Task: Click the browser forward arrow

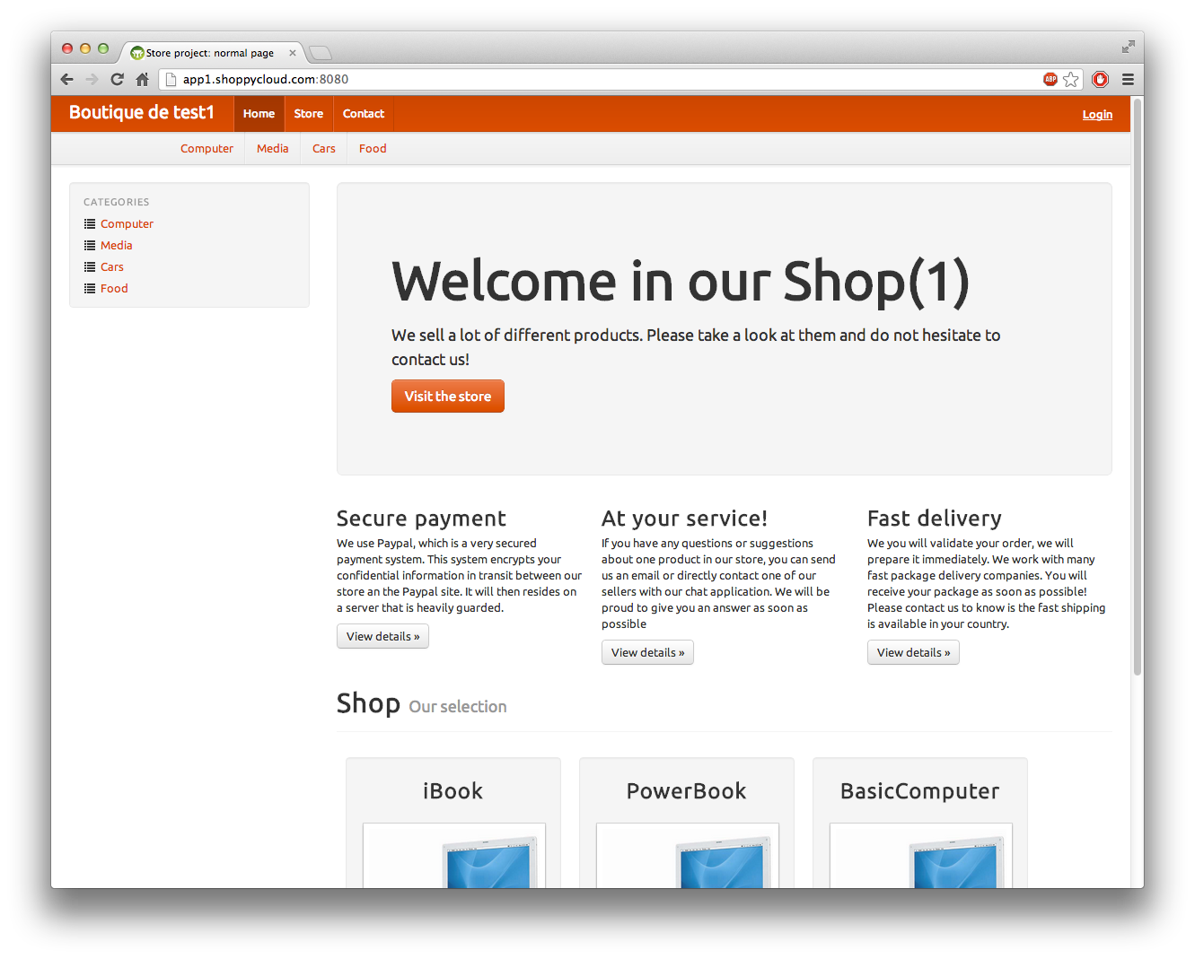Action: [92, 79]
